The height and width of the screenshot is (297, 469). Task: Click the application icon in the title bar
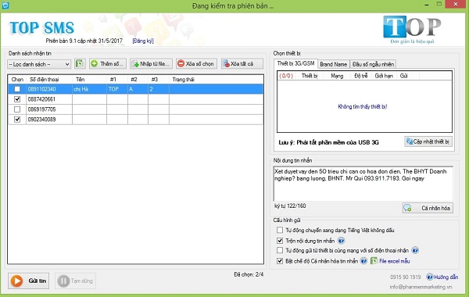pos(5,5)
